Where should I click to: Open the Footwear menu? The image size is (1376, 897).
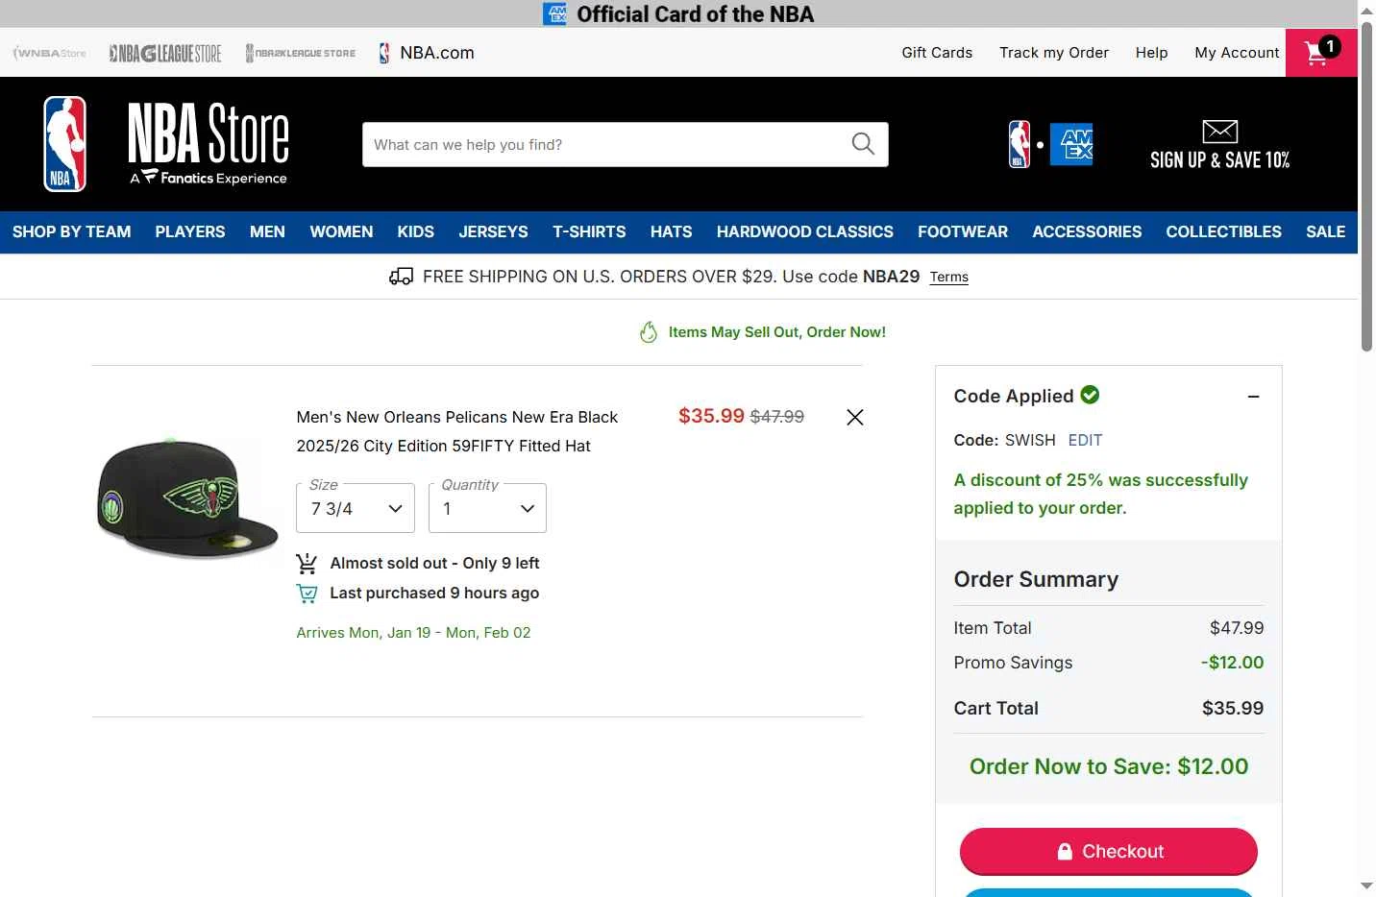tap(963, 231)
